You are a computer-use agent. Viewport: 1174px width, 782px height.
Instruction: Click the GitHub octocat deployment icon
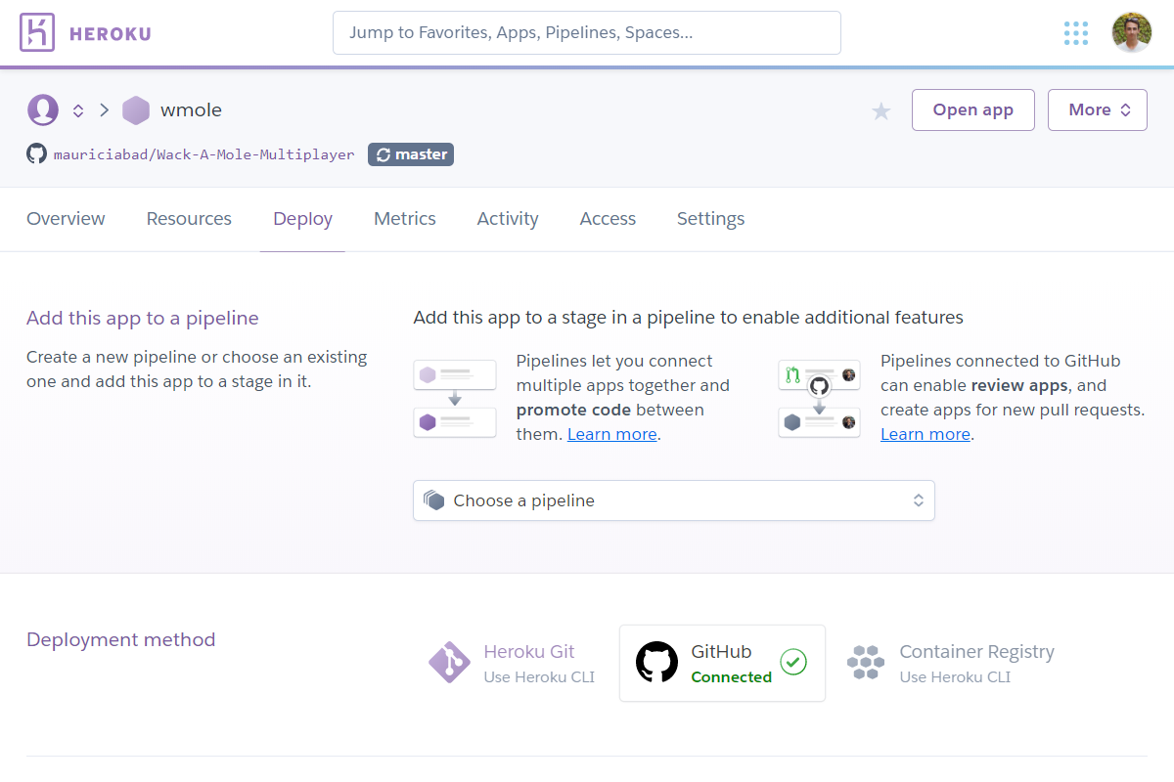[656, 663]
